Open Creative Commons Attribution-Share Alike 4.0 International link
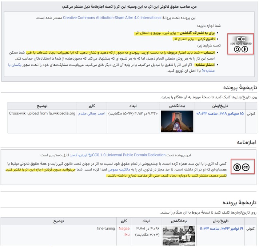259x247 pixels. click(112, 18)
